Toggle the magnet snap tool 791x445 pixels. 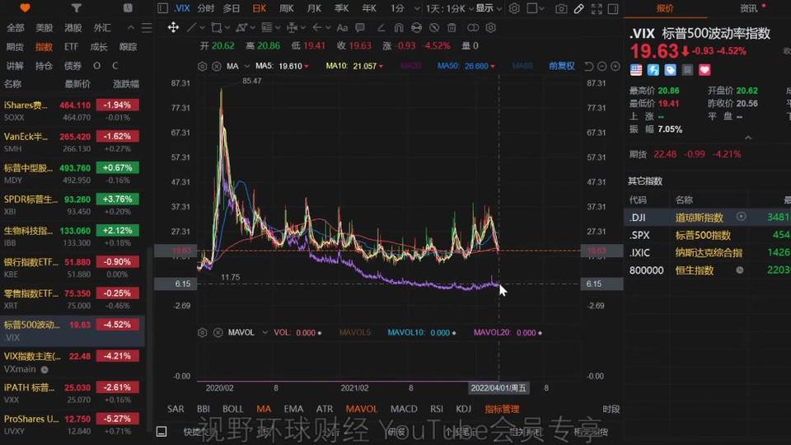[x=399, y=27]
